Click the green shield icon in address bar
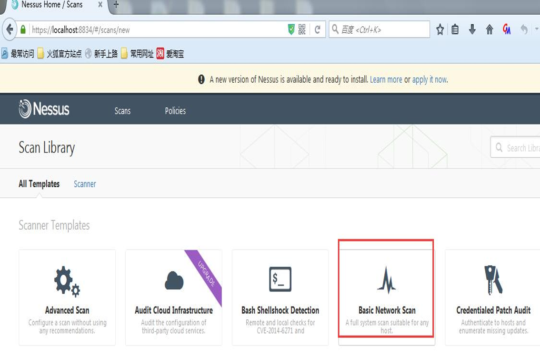This screenshot has width=540, height=356. 291,29
